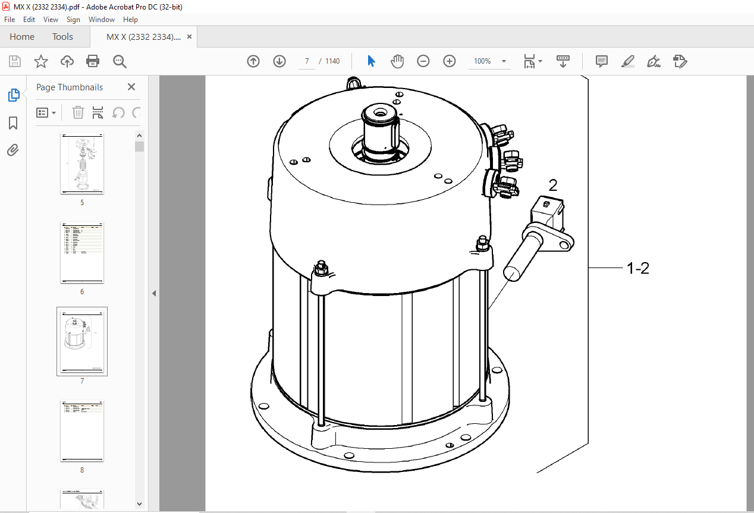Click the cloud upload icon
Viewport: 754px width, 513px height.
click(67, 61)
